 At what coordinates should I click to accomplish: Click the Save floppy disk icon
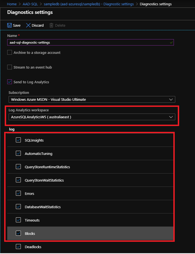(x=9, y=25)
